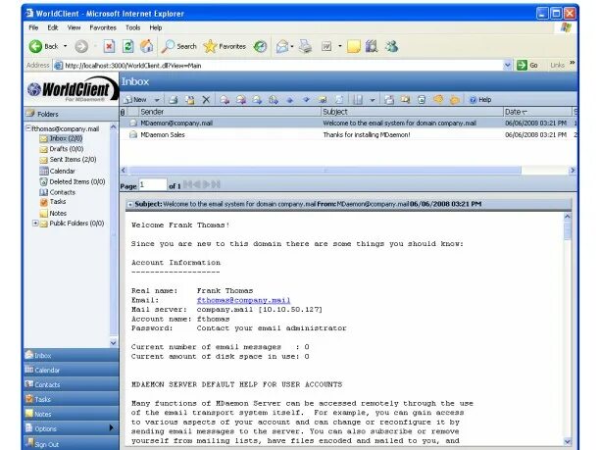This screenshot has width=600, height=450.
Task: Click the attachment paperclip column header
Action: coord(123,112)
